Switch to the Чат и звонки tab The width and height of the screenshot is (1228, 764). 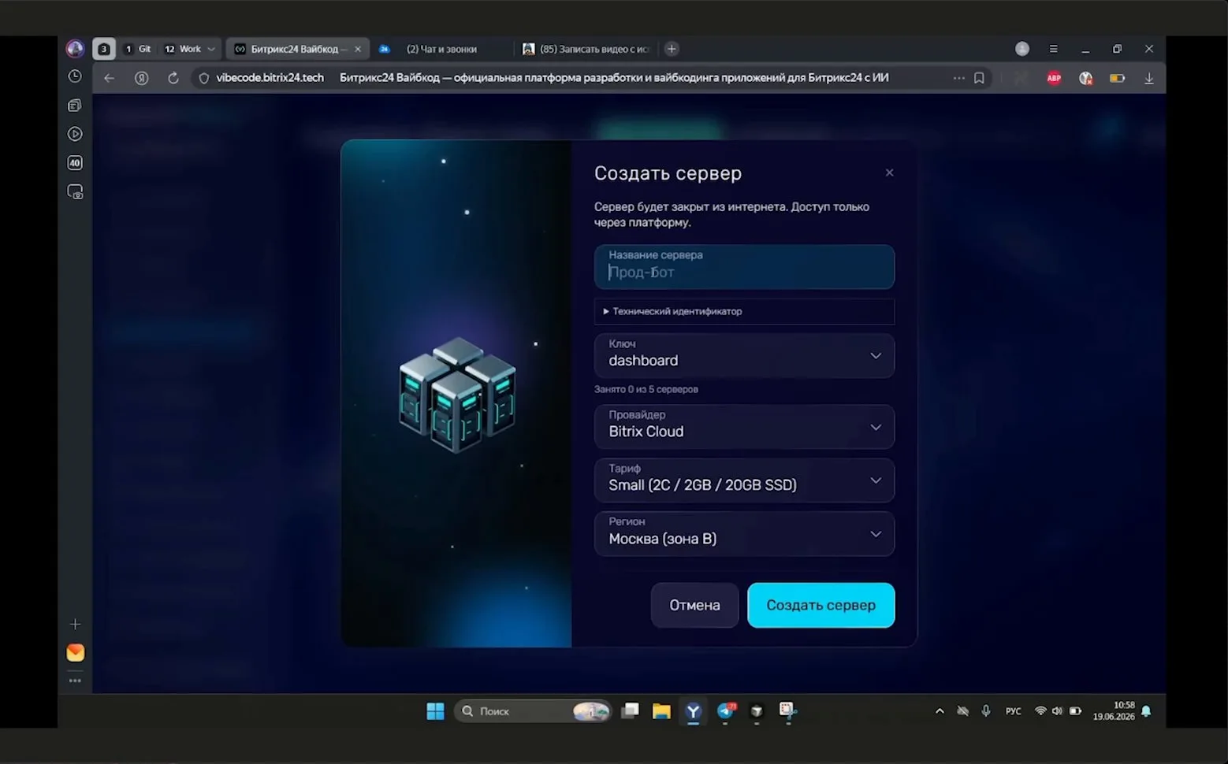(441, 49)
